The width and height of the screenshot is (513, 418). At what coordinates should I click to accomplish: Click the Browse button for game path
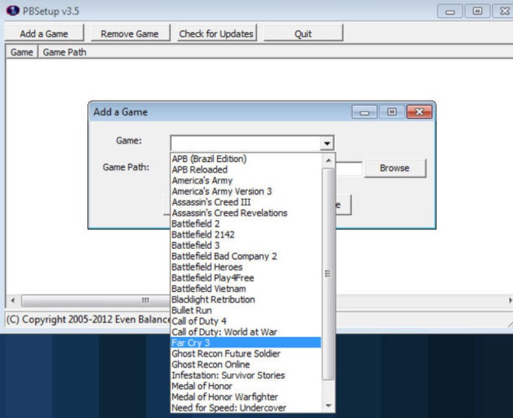point(395,168)
